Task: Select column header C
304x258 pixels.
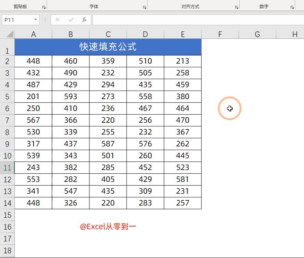Action: pyautogui.click(x=108, y=34)
